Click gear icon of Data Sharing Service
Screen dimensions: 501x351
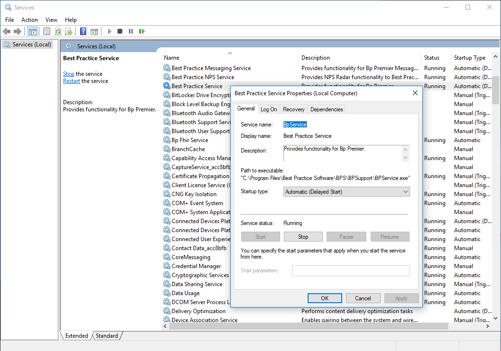point(166,284)
